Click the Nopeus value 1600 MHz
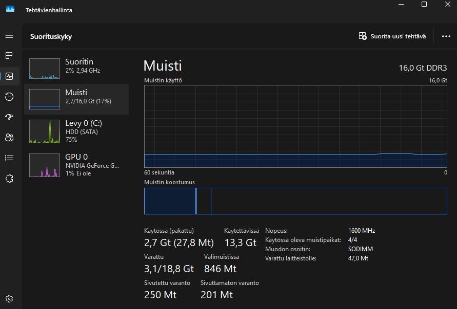 (x=362, y=231)
